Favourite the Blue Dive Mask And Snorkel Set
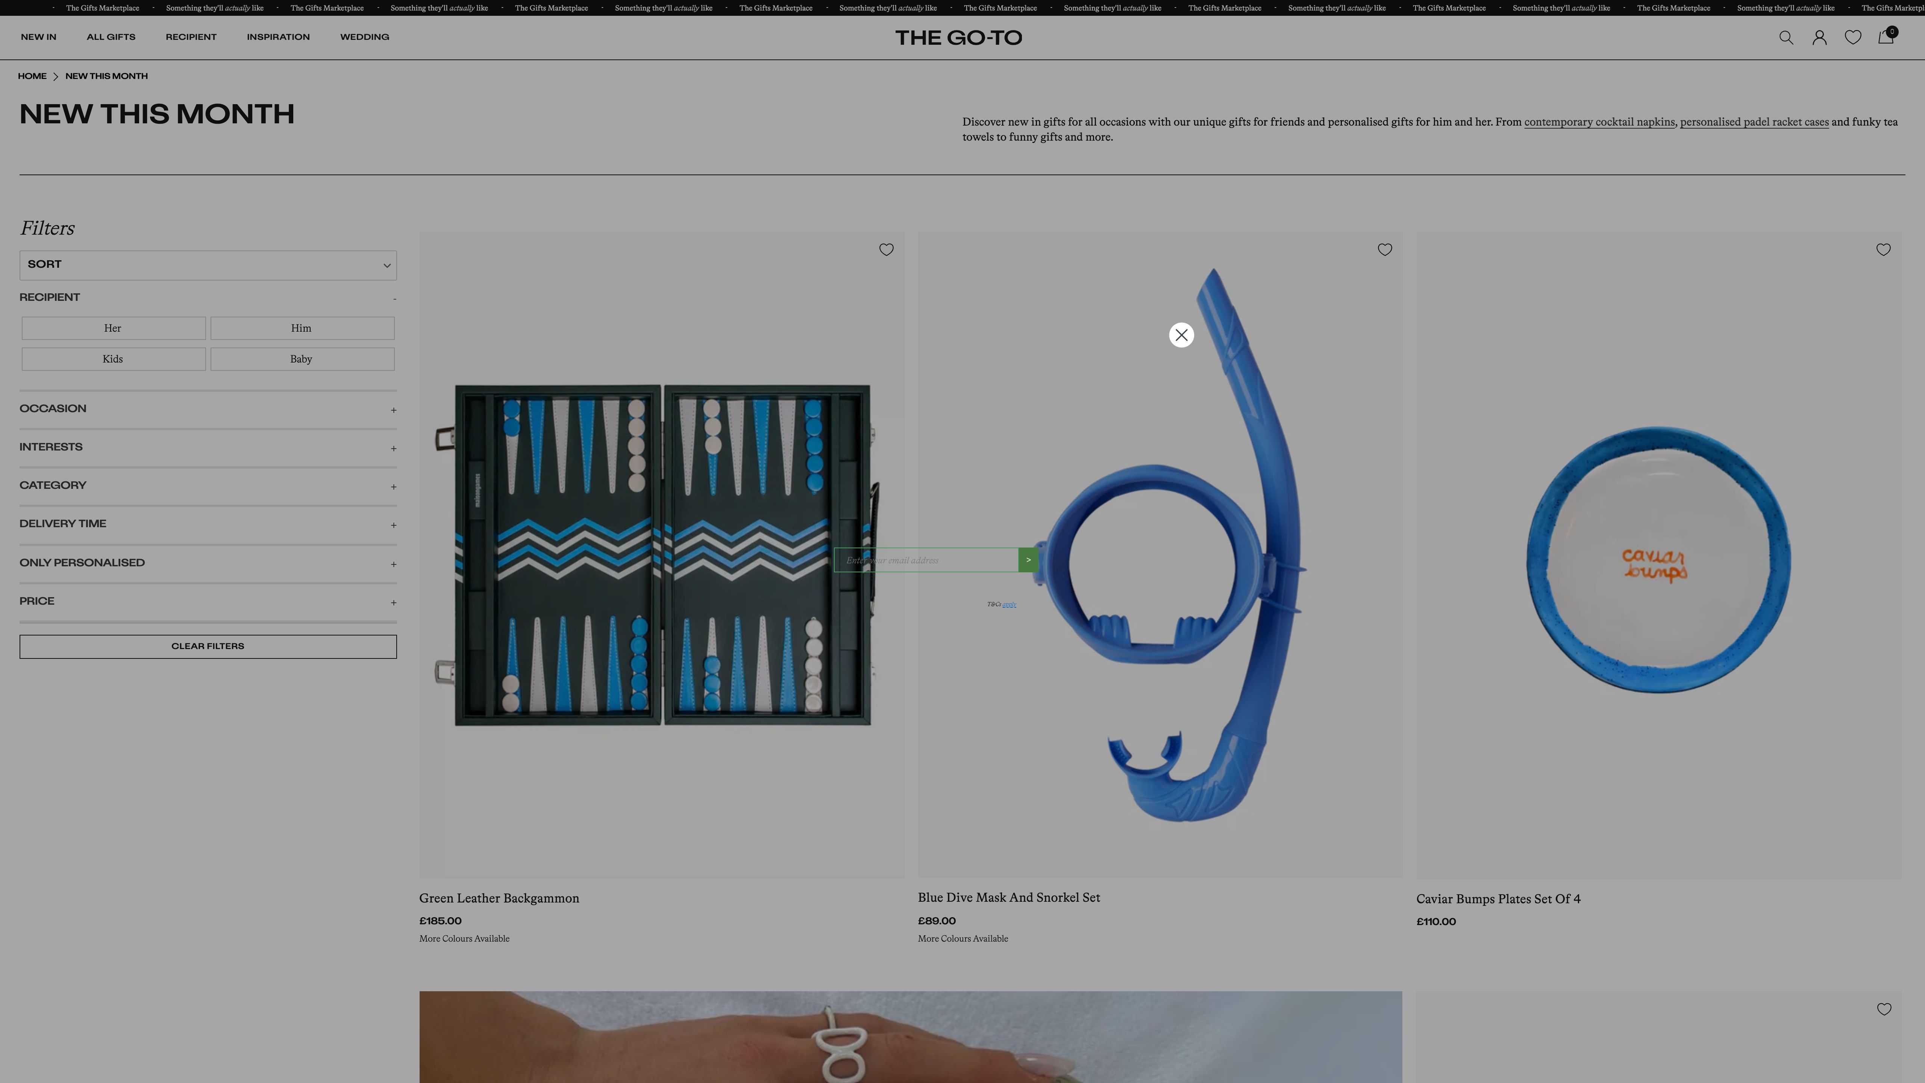This screenshot has height=1083, width=1925. click(x=1385, y=250)
